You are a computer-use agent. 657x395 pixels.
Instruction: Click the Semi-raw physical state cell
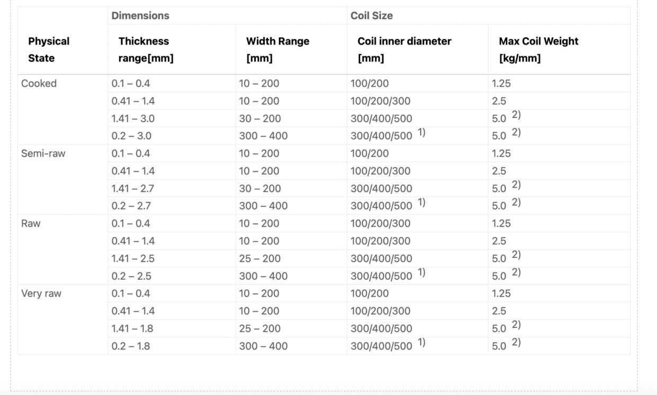pos(43,153)
